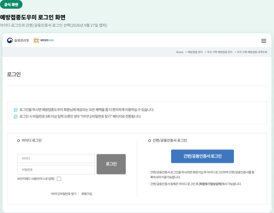The width and height of the screenshot is (274, 213).
Task: Click the capture date subtitle text
Action: point(53,25)
